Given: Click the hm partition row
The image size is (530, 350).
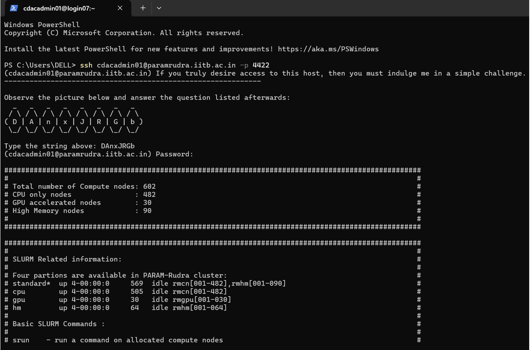Looking at the screenshot, I should click(119, 308).
